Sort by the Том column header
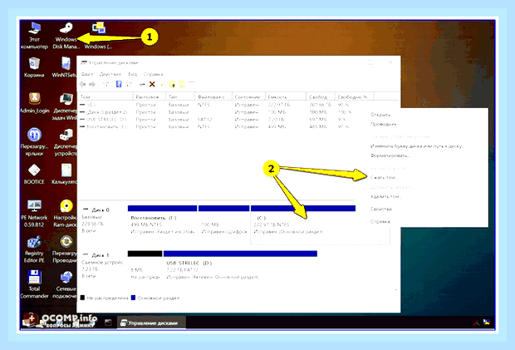This screenshot has height=350, width=515. [105, 97]
